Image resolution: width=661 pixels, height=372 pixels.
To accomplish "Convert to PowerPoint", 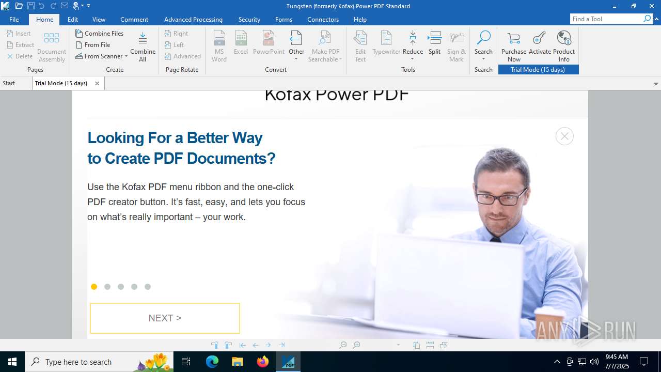I will coord(269,42).
